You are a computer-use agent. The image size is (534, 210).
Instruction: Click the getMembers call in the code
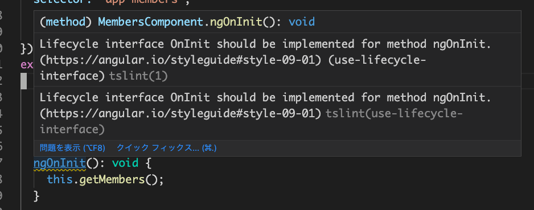[x=112, y=179]
